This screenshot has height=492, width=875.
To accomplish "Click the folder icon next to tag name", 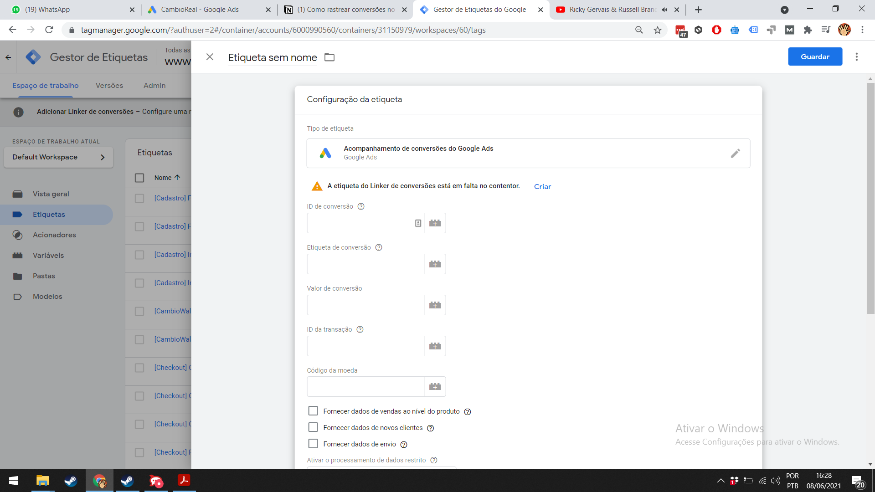I will [x=329, y=57].
